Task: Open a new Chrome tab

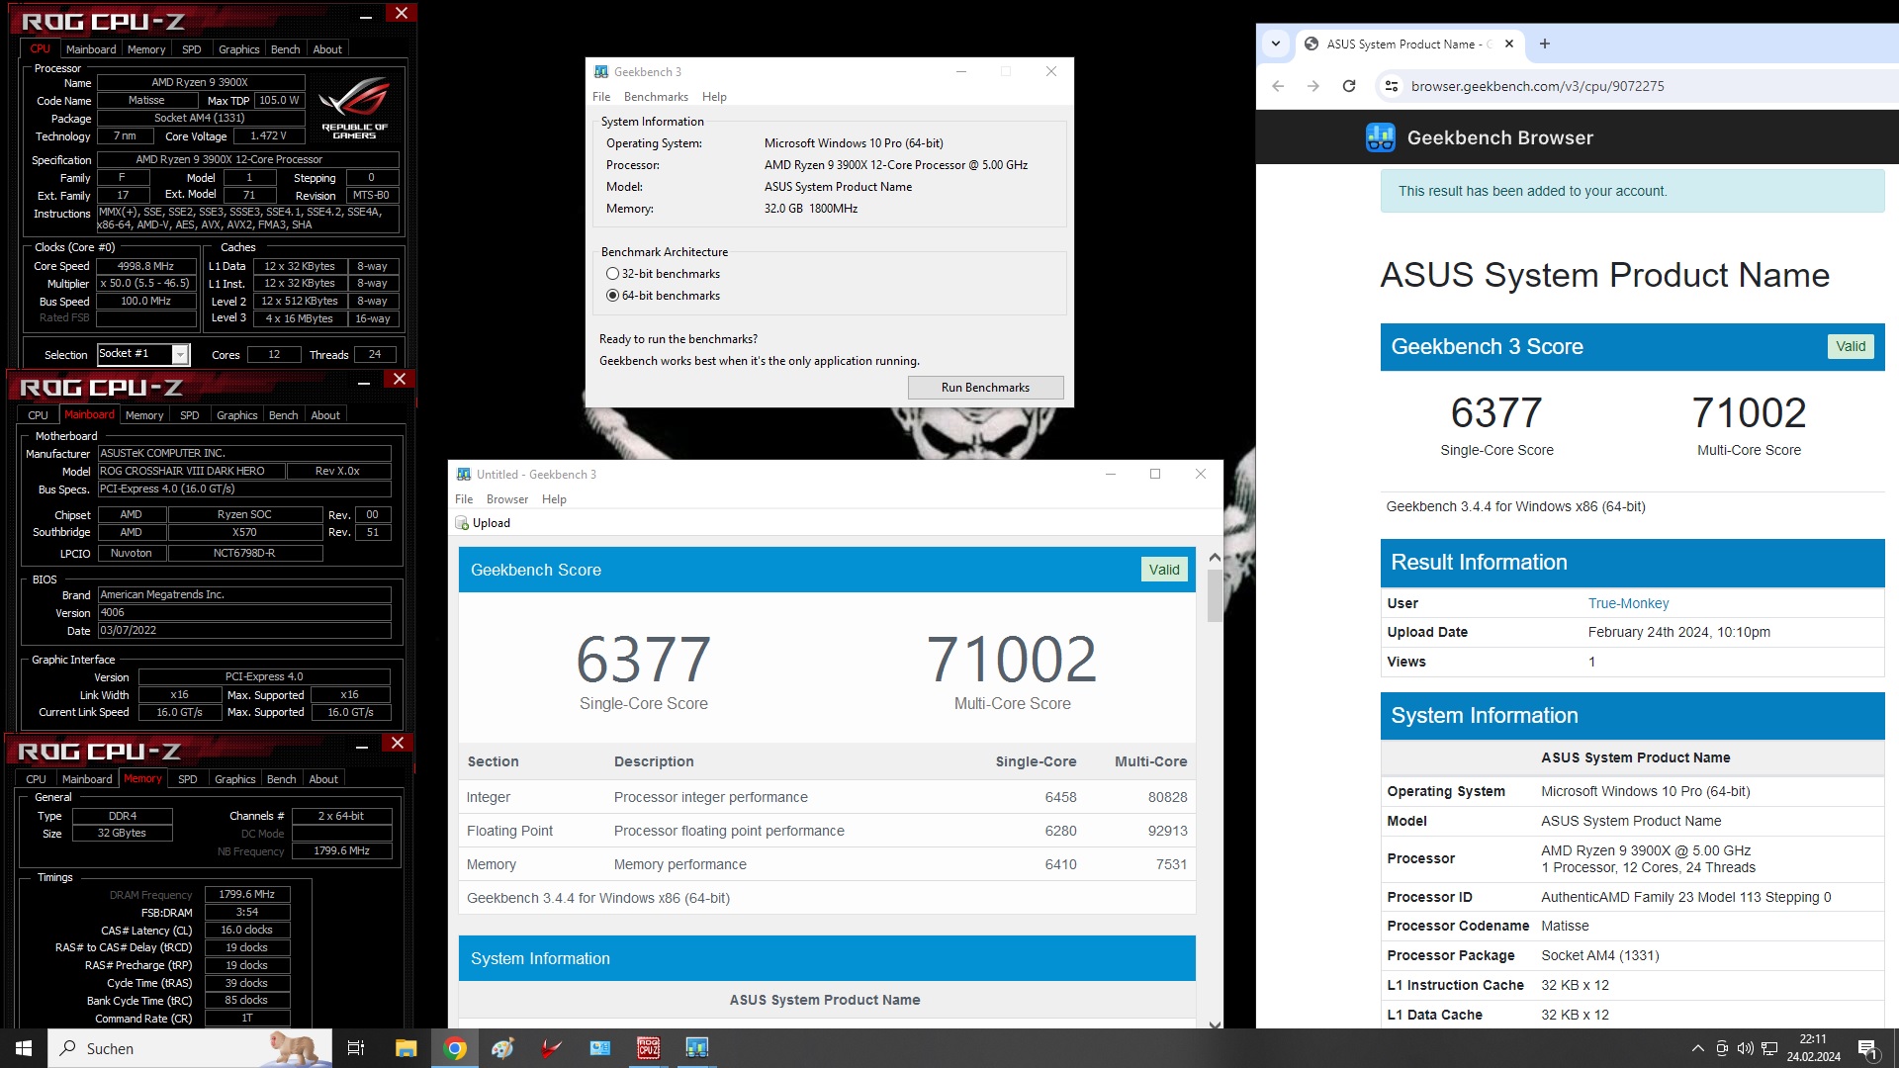Action: pos(1545,44)
